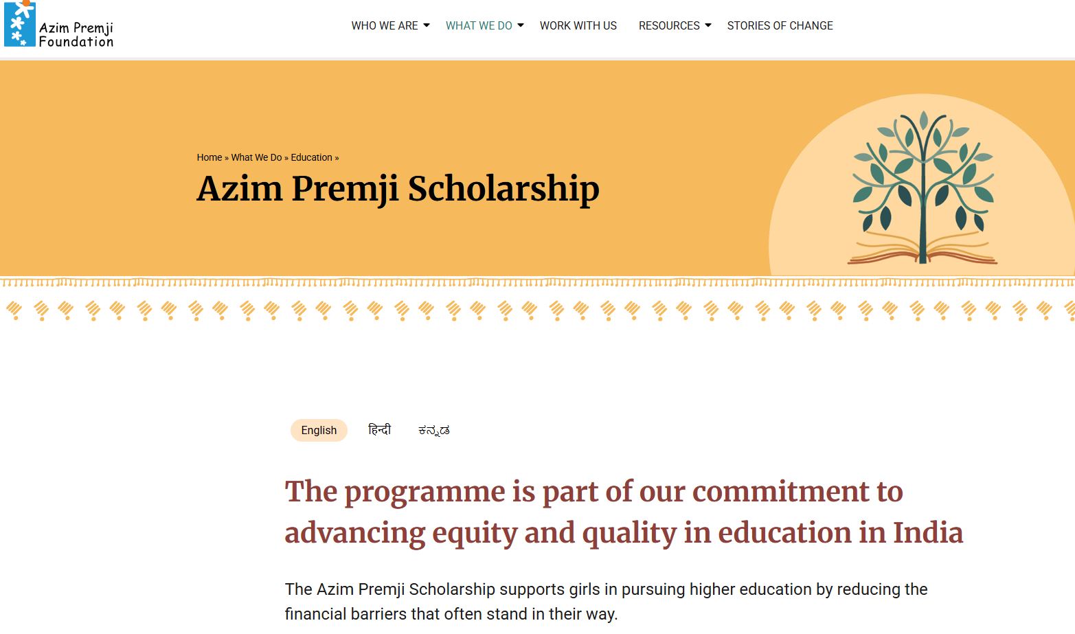Click the paragraph about supporting girls' education
This screenshot has width=1075, height=634.
(x=606, y=601)
